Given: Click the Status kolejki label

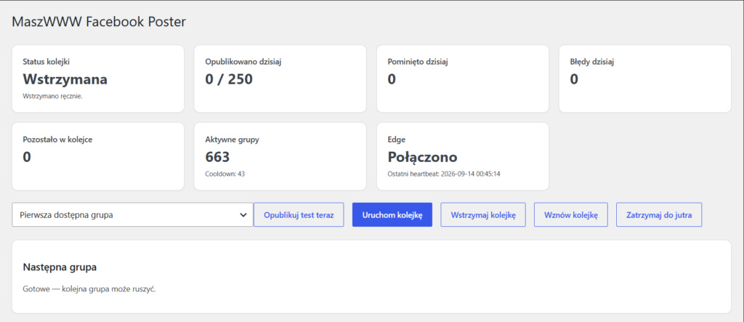Looking at the screenshot, I should [46, 61].
